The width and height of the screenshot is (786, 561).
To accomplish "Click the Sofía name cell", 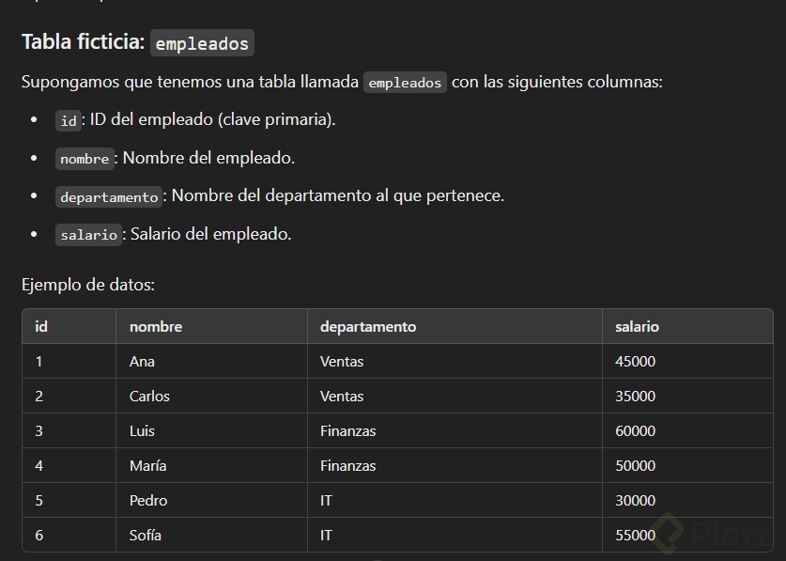I will 146,536.
